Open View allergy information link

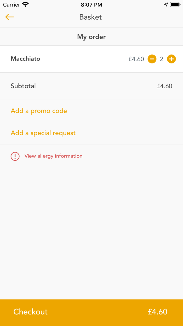(53, 156)
